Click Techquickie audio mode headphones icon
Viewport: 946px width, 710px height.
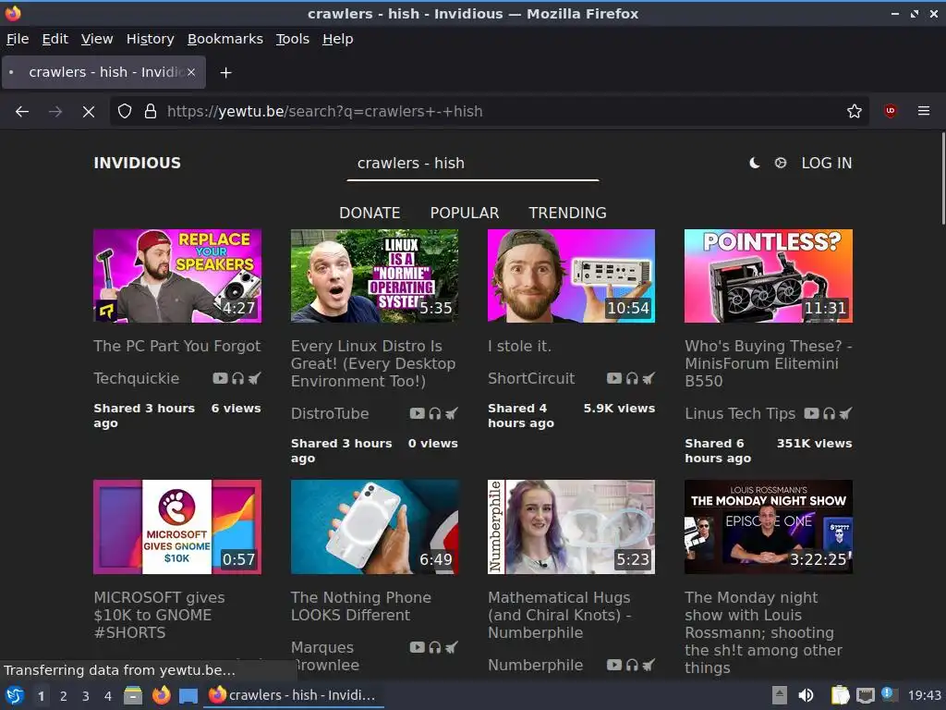point(237,378)
